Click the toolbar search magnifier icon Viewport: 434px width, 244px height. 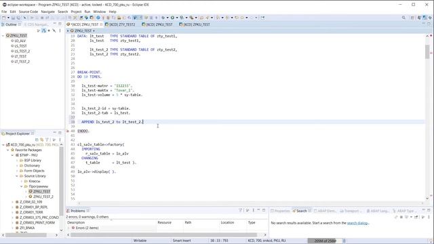(x=403, y=18)
